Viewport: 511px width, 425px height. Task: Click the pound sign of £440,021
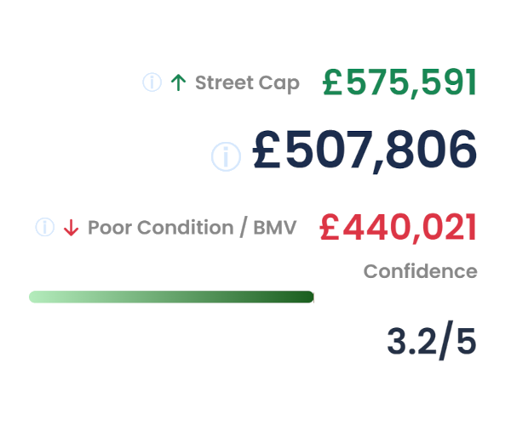tap(330, 227)
